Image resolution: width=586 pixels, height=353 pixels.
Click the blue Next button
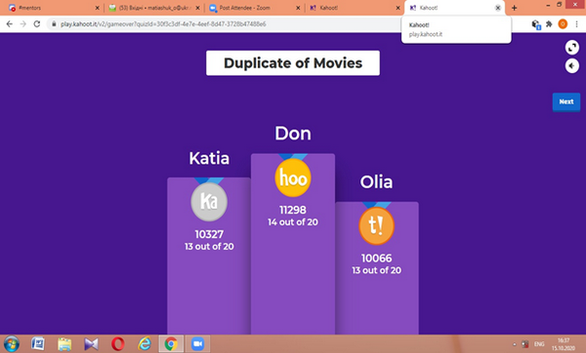coord(566,101)
